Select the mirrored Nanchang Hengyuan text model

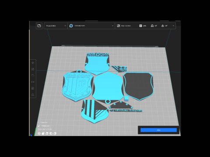126,110
